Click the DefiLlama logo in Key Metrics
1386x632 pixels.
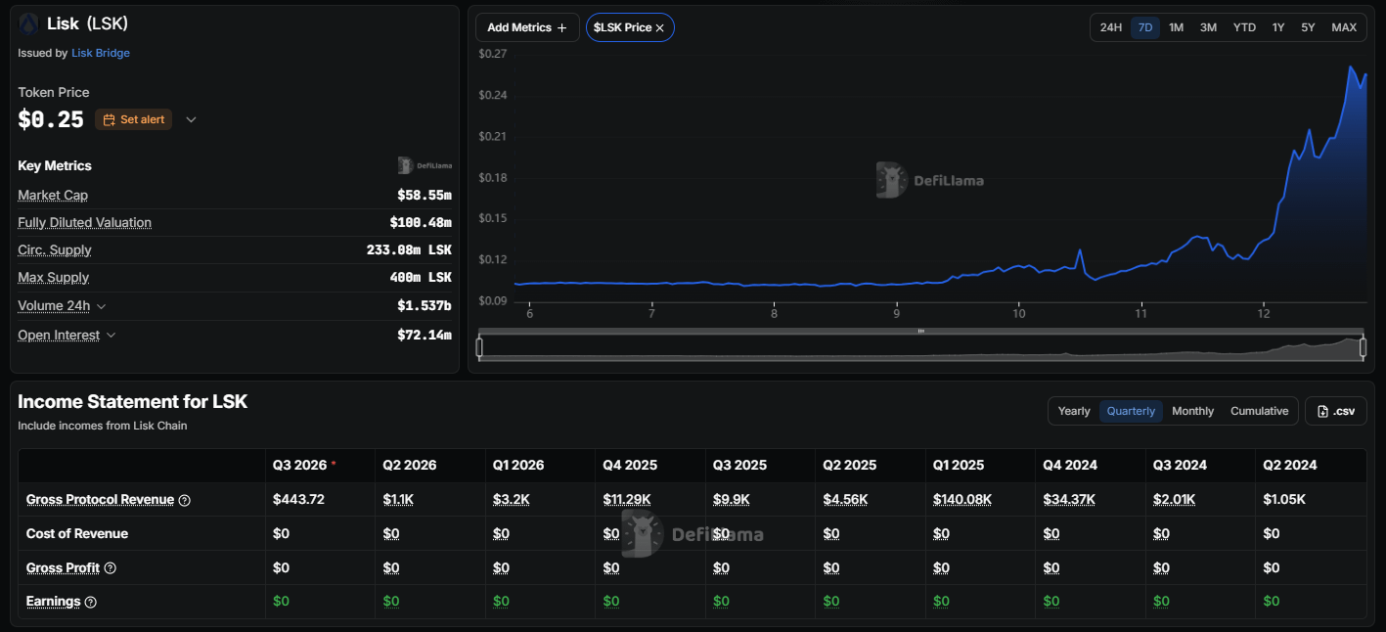coord(425,165)
